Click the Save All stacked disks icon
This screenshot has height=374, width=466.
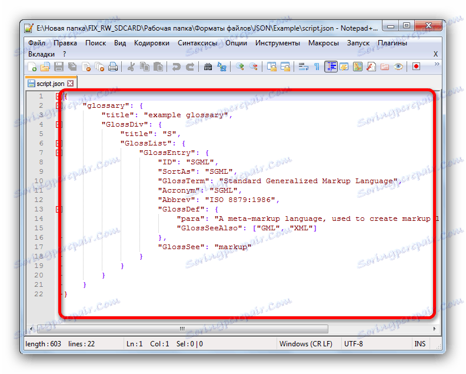[72, 67]
